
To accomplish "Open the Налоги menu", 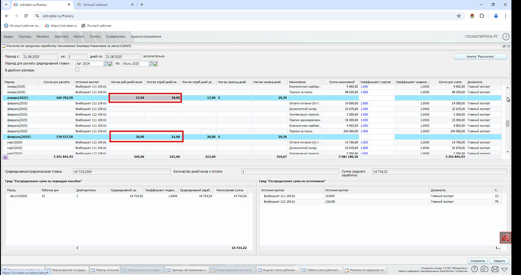I will pos(79,36).
